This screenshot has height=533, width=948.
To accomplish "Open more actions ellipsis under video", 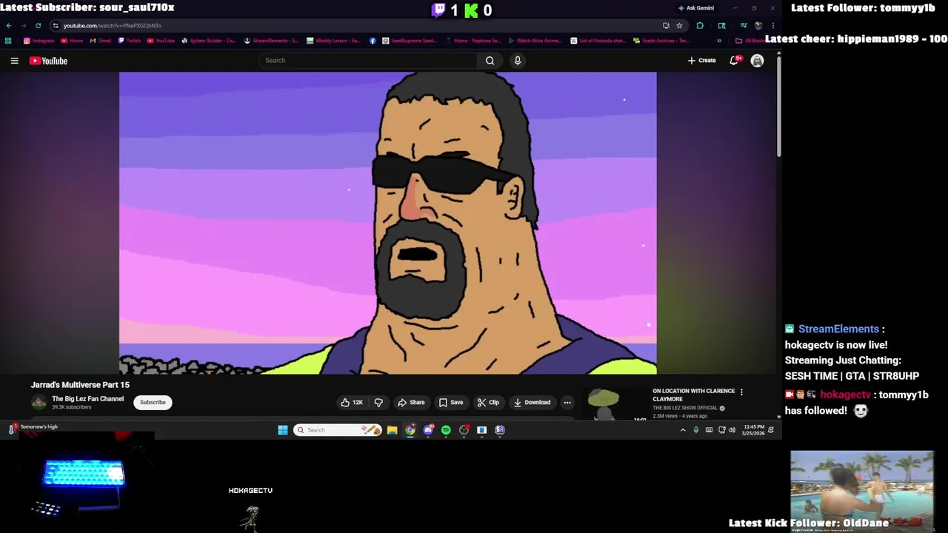I will click(567, 403).
